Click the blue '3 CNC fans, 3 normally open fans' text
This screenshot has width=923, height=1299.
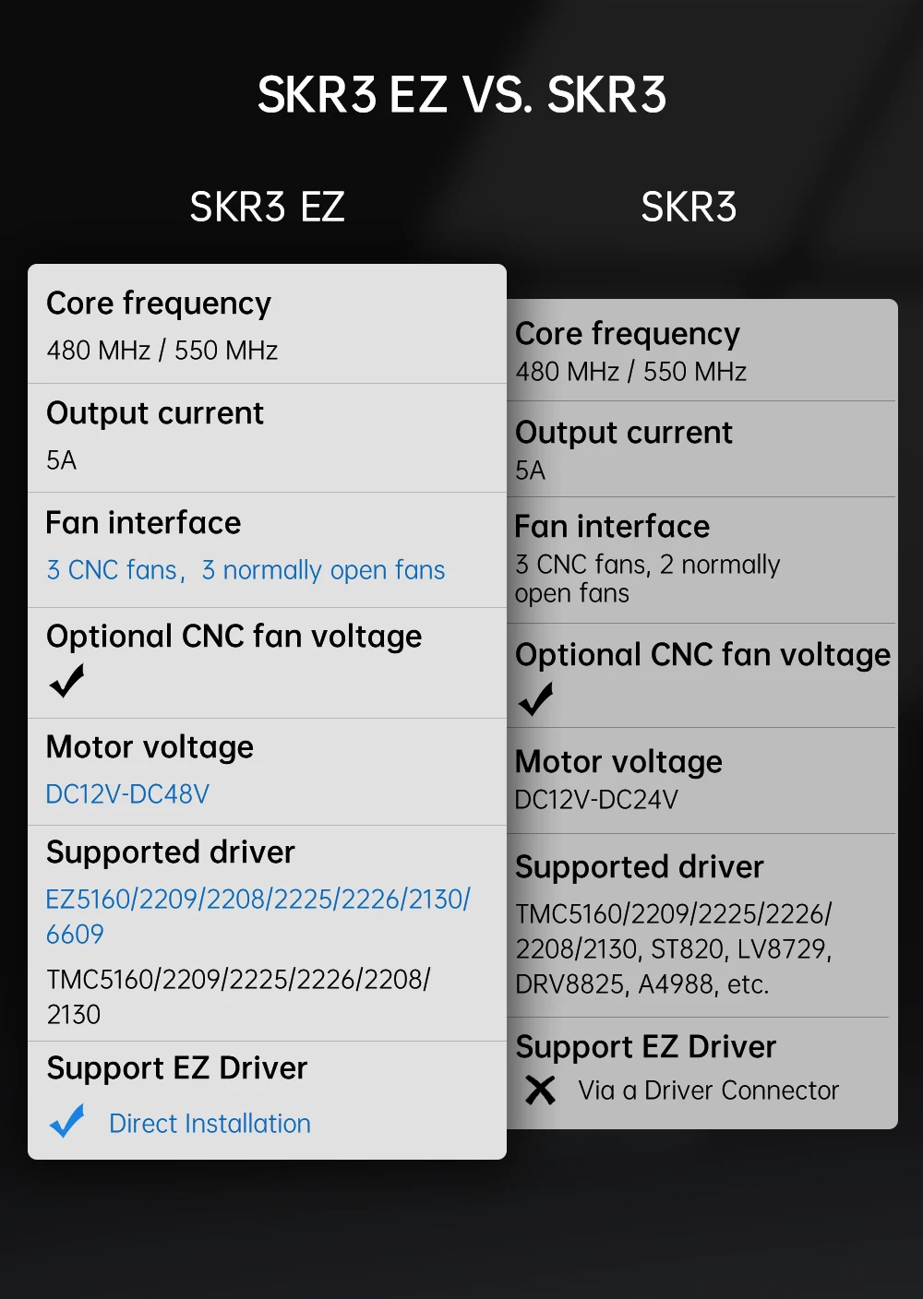[246, 570]
